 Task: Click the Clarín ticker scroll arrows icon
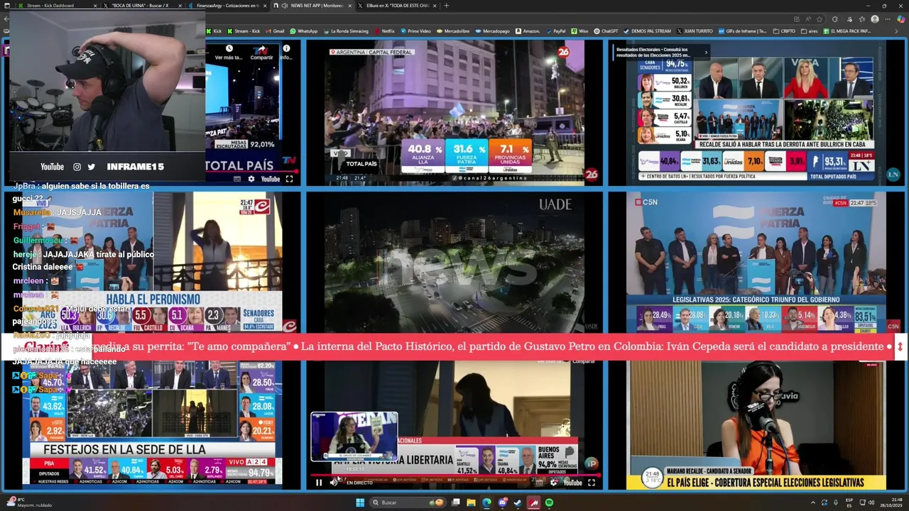click(900, 346)
